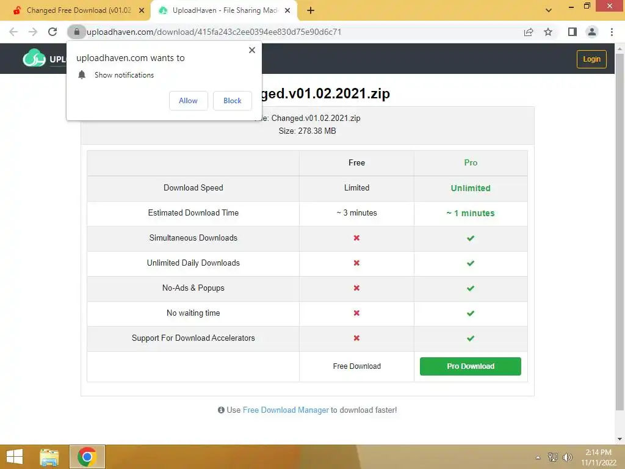Image resolution: width=625 pixels, height=469 pixels.
Task: Click the 'Size: 278.38 MB' text
Action: point(308,131)
